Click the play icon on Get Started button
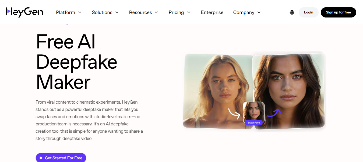The height and width of the screenshot is (162, 363). click(41, 158)
